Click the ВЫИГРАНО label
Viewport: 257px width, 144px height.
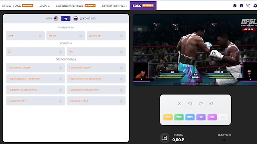[x=224, y=135]
